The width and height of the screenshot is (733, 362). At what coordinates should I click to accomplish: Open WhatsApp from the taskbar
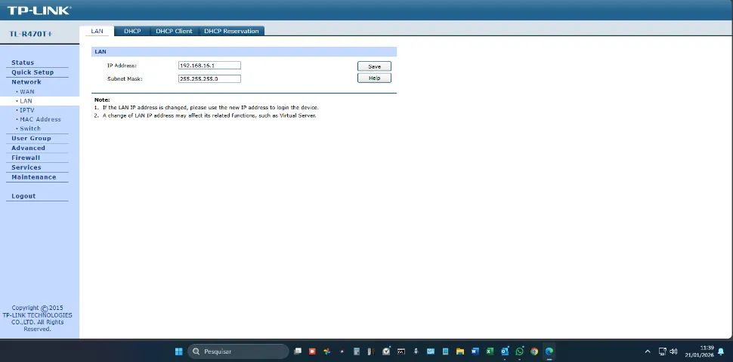(519, 351)
